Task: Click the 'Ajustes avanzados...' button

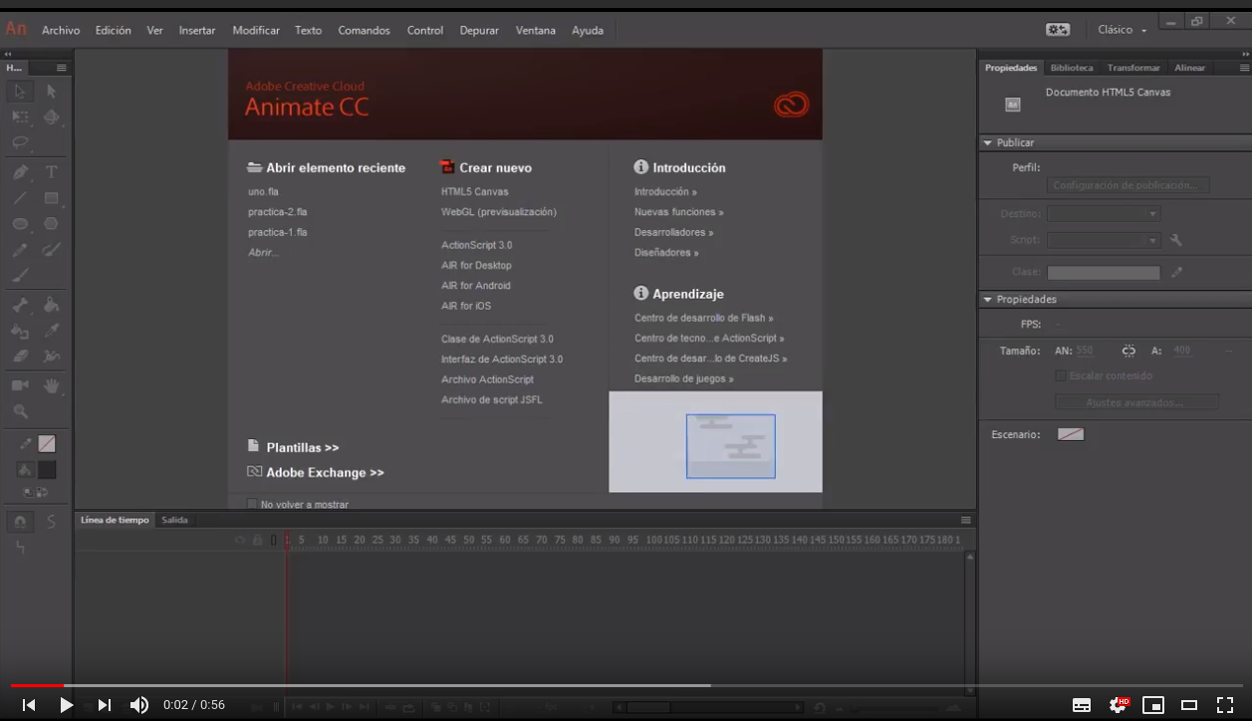Action: (1136, 402)
